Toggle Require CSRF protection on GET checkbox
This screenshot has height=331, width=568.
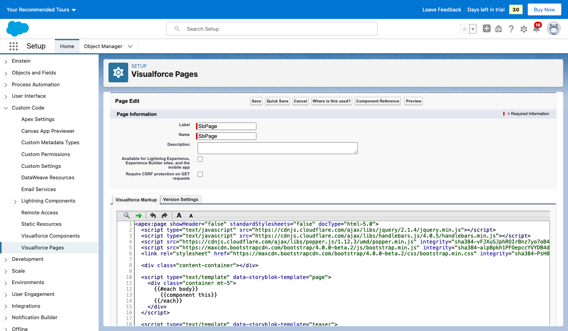[200, 174]
